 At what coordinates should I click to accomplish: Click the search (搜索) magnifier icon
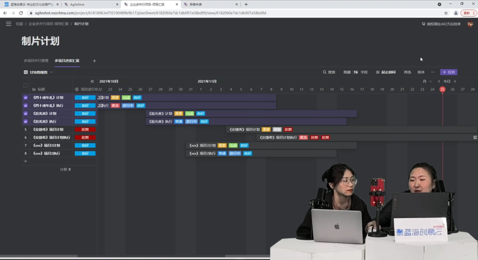click(x=324, y=72)
